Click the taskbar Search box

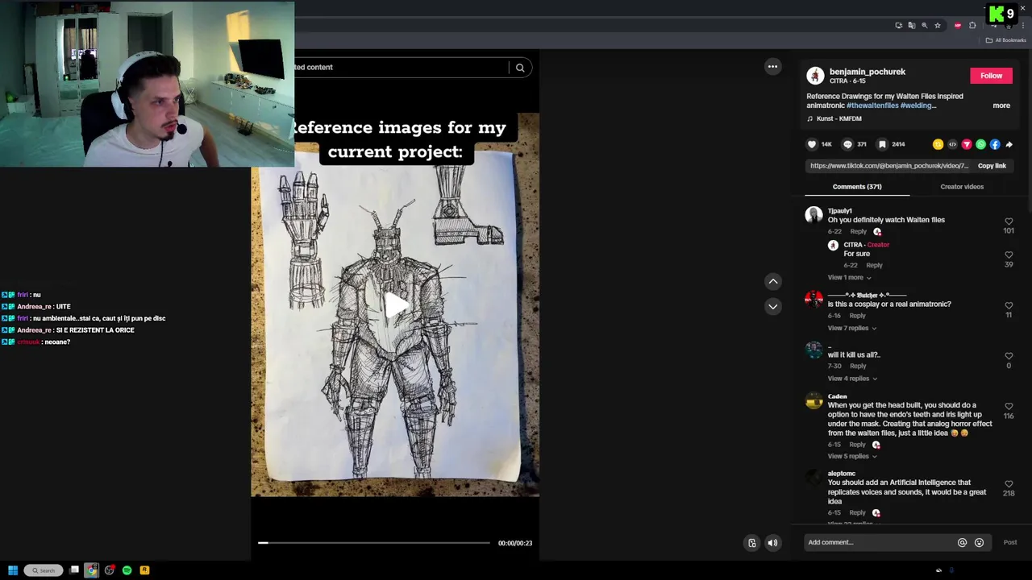coord(44,570)
